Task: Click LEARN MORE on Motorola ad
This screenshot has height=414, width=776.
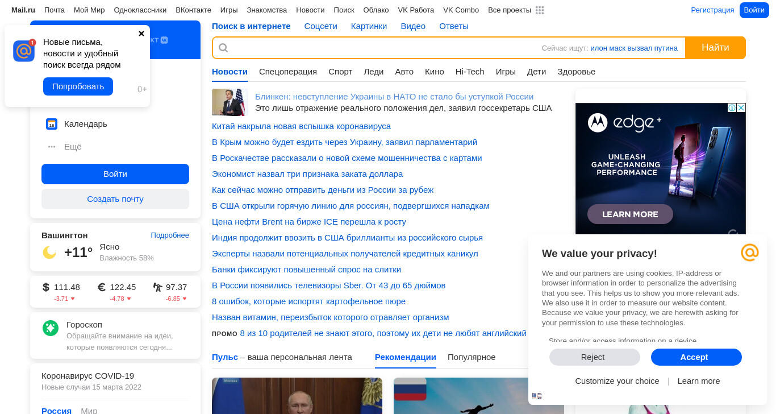Action: 630,214
